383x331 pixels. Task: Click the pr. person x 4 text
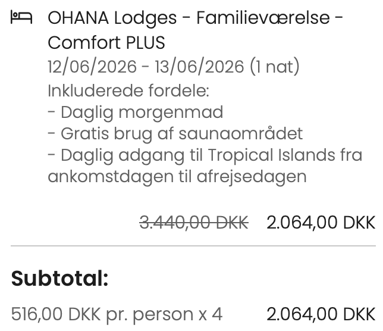tap(164, 314)
